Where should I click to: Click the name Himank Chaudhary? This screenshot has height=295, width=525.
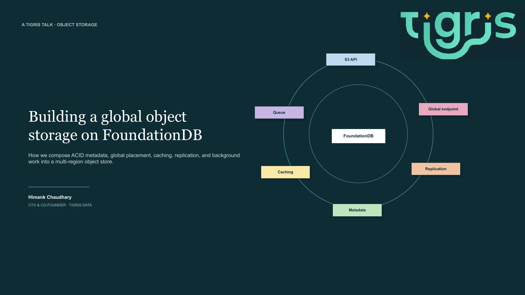[x=50, y=197]
